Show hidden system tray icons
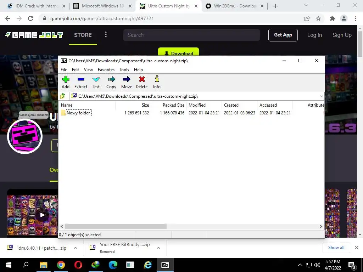 tap(300, 265)
